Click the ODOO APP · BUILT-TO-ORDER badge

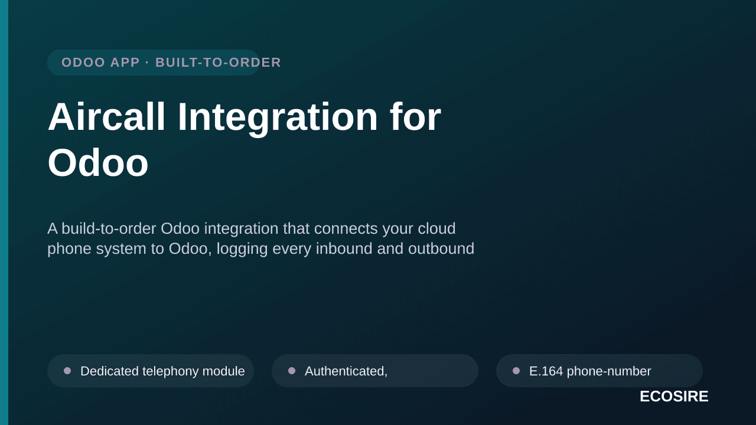[x=154, y=63]
